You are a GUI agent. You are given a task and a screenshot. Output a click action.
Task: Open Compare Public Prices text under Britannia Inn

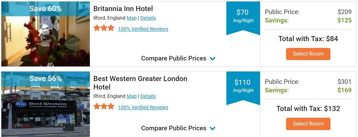(x=174, y=58)
